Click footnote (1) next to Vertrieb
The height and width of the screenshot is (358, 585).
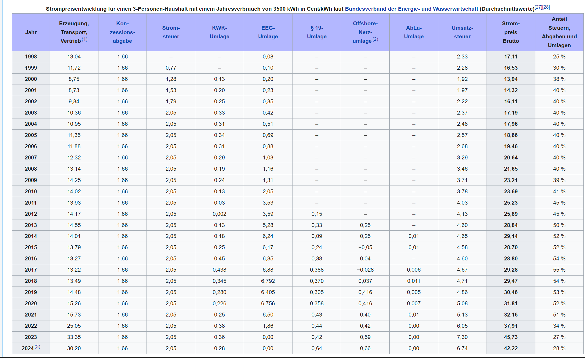pos(85,39)
